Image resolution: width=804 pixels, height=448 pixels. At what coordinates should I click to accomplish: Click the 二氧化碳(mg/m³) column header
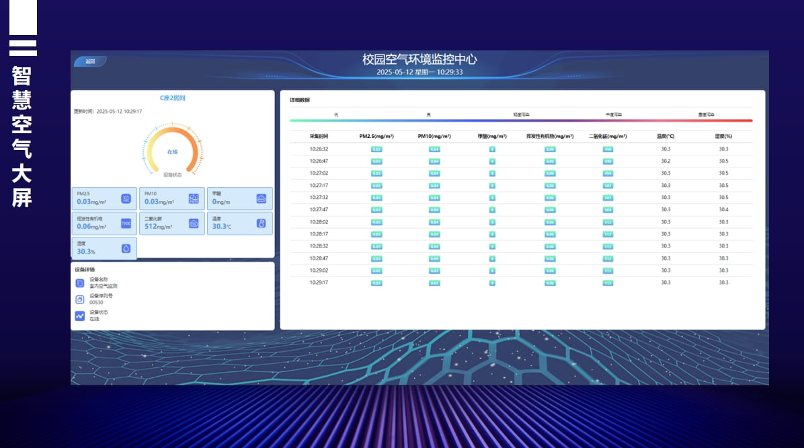point(608,136)
